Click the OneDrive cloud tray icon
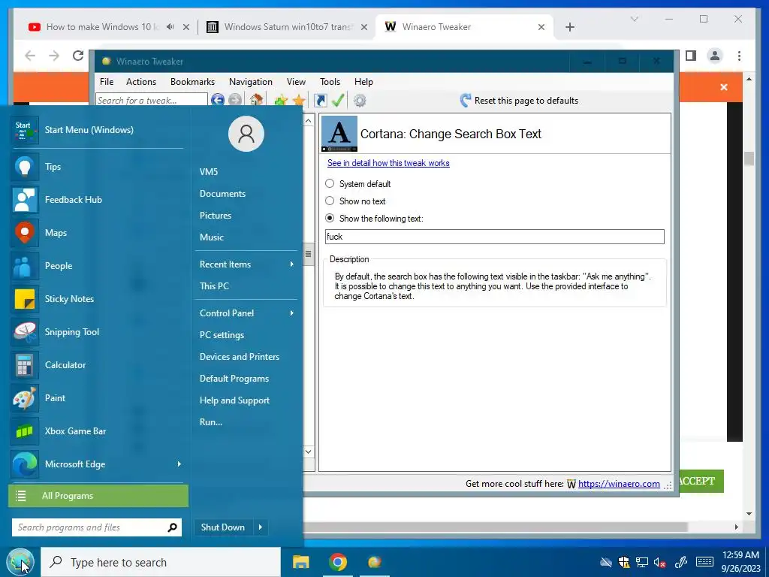This screenshot has height=577, width=769. (606, 562)
